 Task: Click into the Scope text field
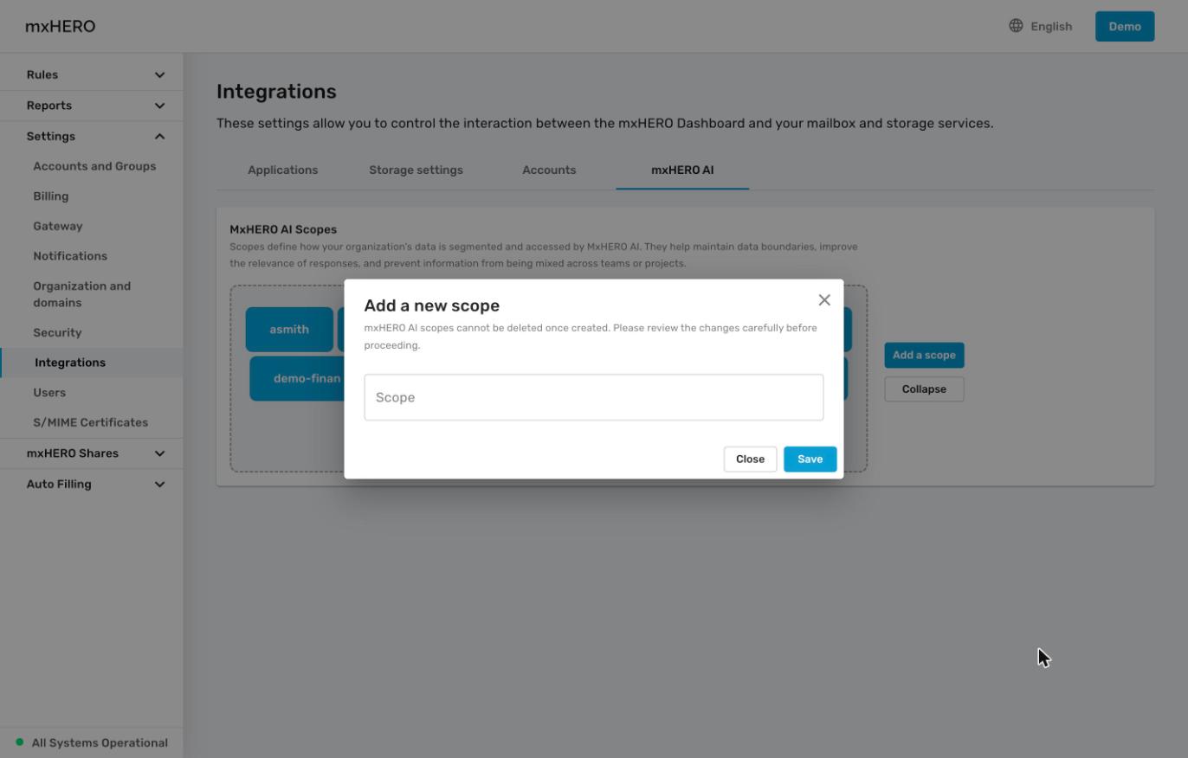click(594, 398)
